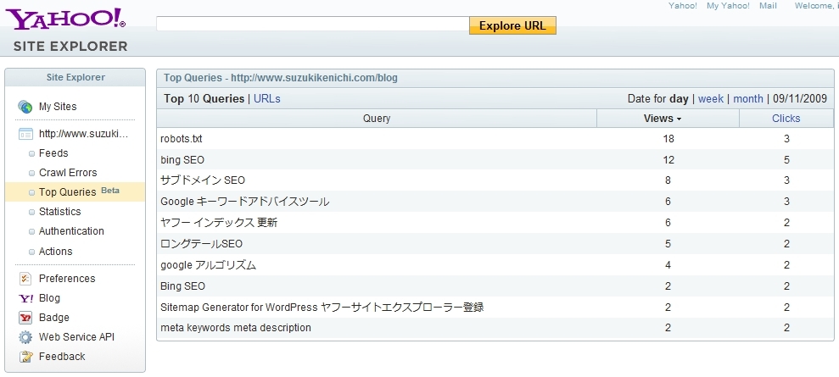Screen dimensions: 839x377
Task: Click ヤフー インデックス 更新 query
Action: pos(220,223)
